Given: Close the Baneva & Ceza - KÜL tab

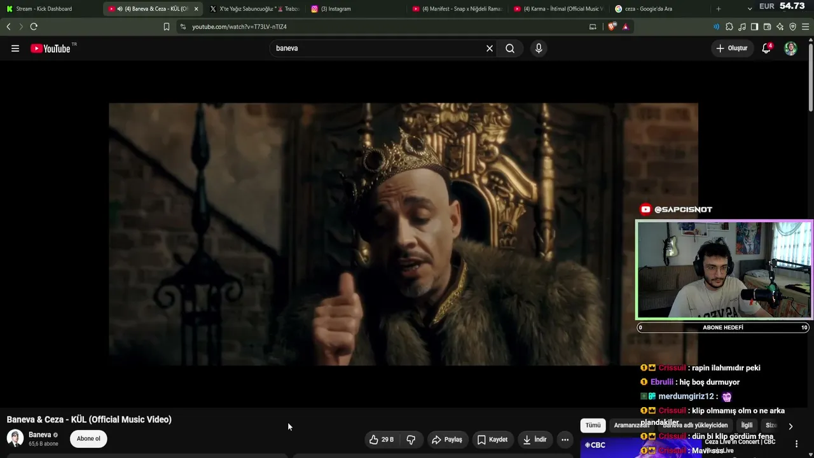Looking at the screenshot, I should pyautogui.click(x=196, y=9).
